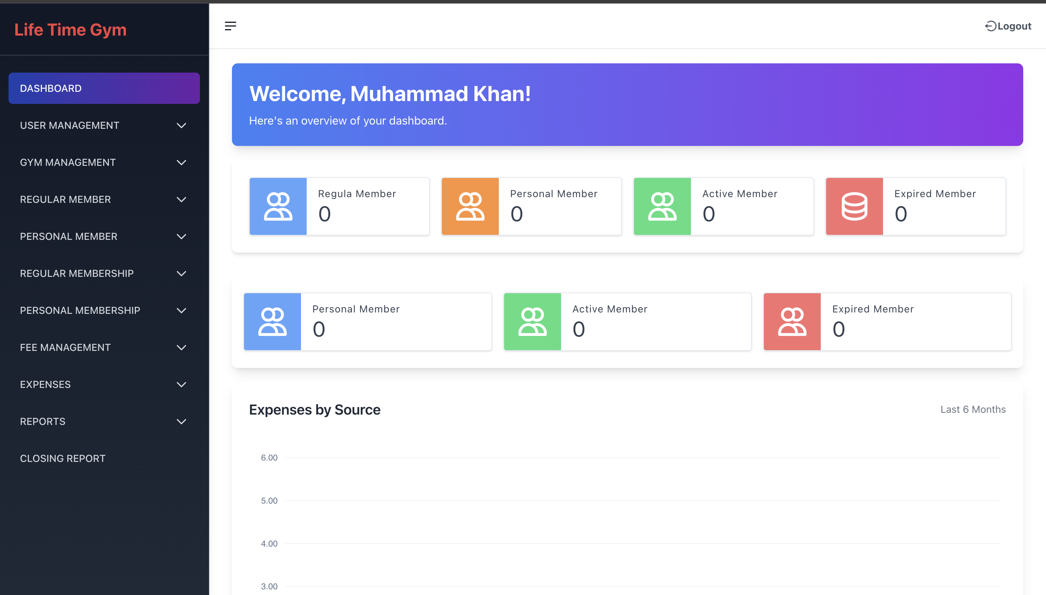Expand Personal Membership chevron
The width and height of the screenshot is (1046, 595).
tap(181, 311)
